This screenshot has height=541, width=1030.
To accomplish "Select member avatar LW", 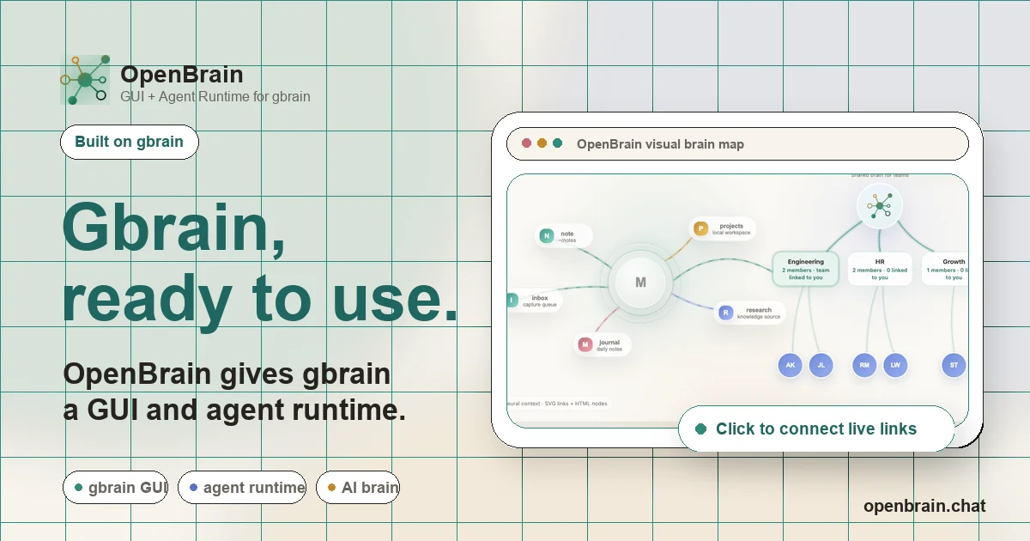I will tap(895, 365).
